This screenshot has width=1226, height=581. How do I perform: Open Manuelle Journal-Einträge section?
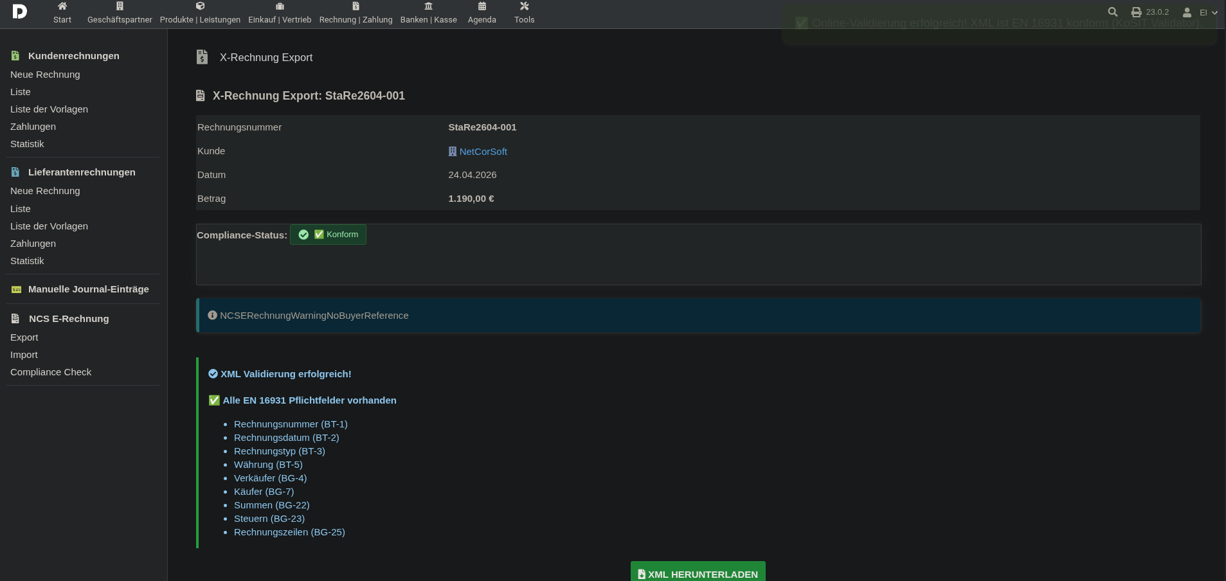coord(88,289)
